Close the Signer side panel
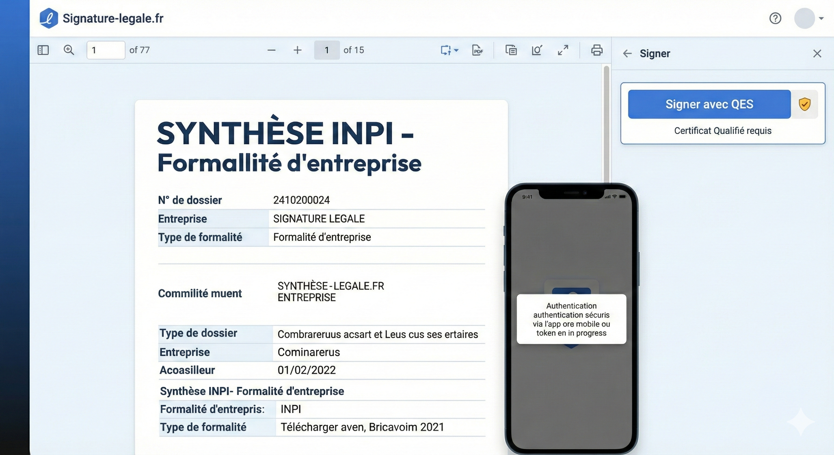834x455 pixels. (817, 53)
